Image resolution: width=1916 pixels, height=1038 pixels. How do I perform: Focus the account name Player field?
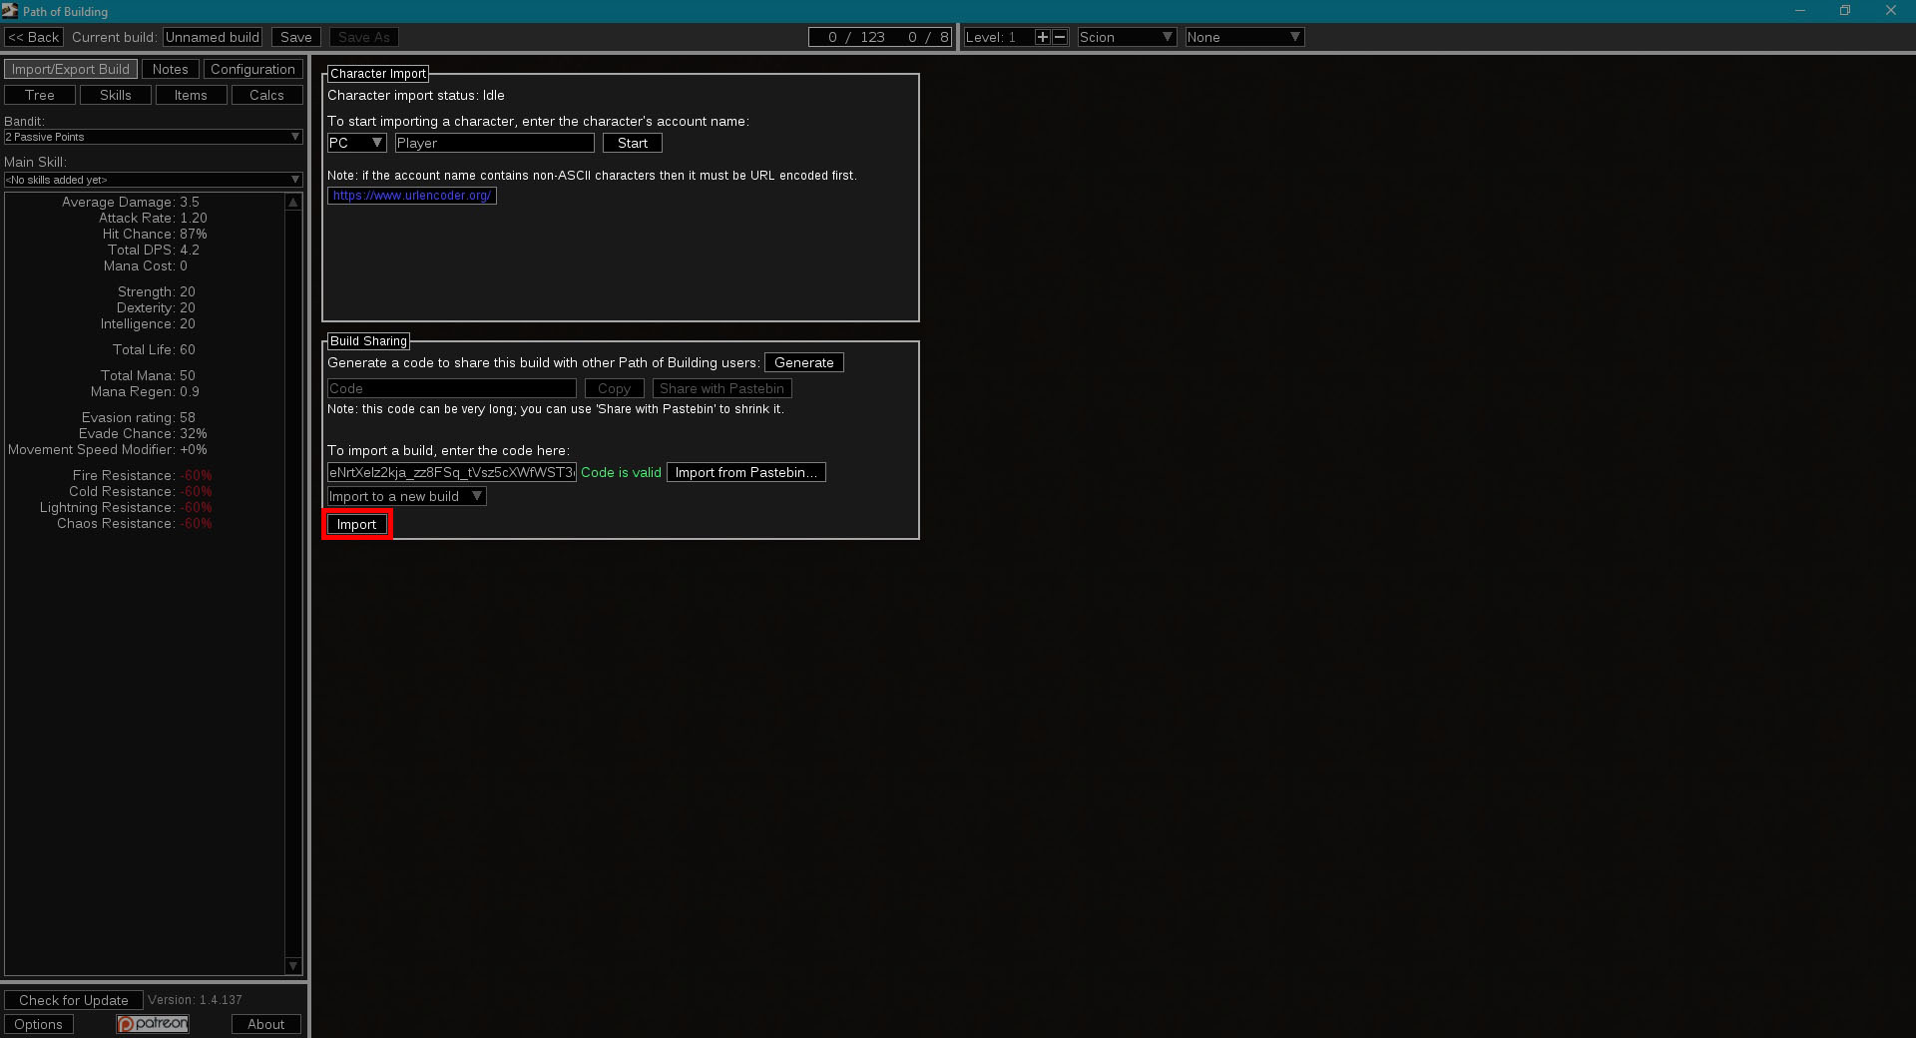[x=495, y=143]
